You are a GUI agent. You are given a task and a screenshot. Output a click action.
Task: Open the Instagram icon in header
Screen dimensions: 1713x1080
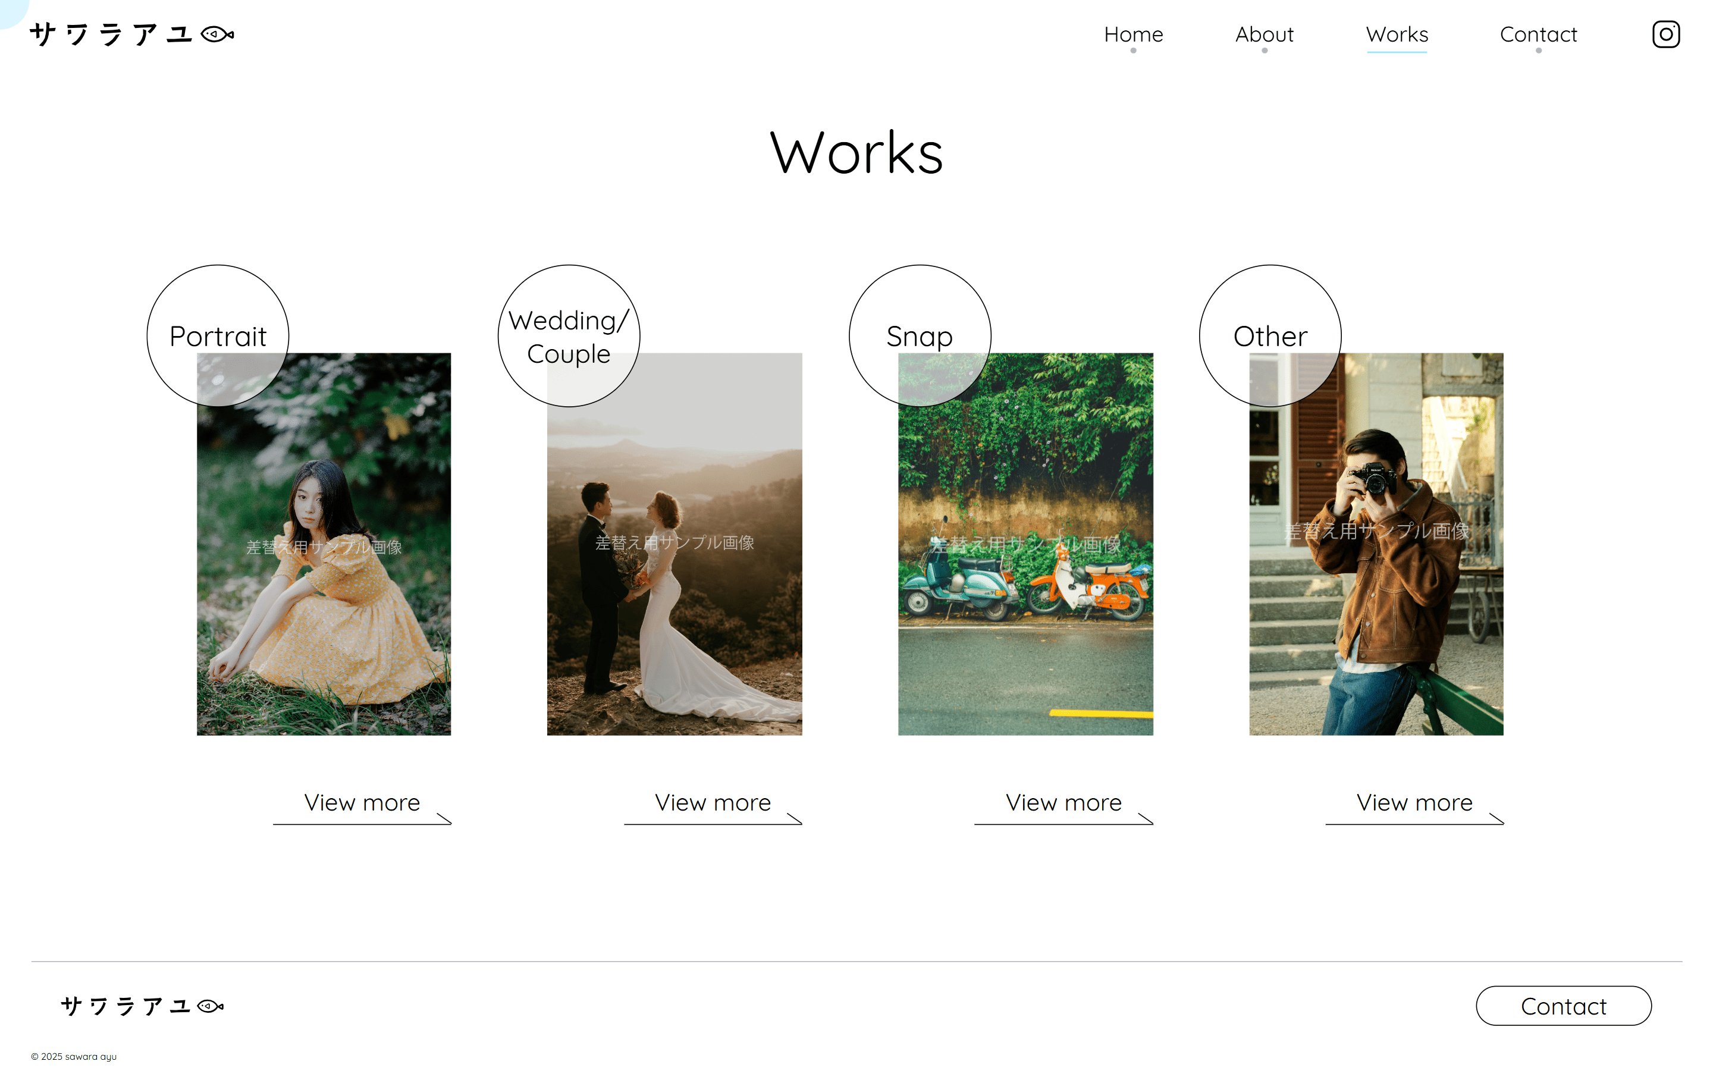(x=1665, y=34)
